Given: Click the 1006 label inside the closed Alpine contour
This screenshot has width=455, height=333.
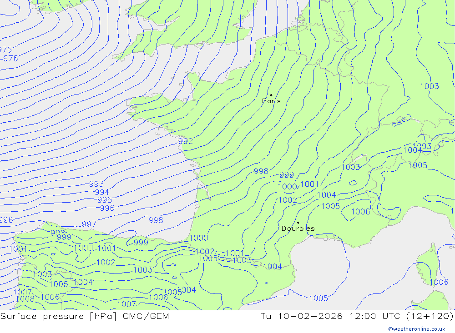Looking at the screenshot, I should coord(361,212).
